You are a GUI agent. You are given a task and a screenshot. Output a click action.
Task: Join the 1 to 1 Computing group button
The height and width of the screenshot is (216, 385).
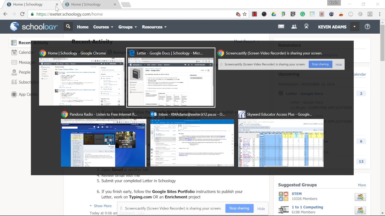(360, 210)
